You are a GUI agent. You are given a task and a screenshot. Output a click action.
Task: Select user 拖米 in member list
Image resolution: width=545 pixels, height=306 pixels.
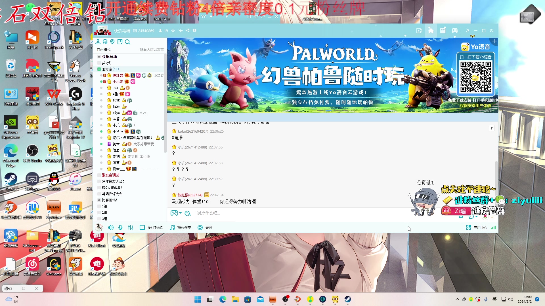tap(116, 144)
